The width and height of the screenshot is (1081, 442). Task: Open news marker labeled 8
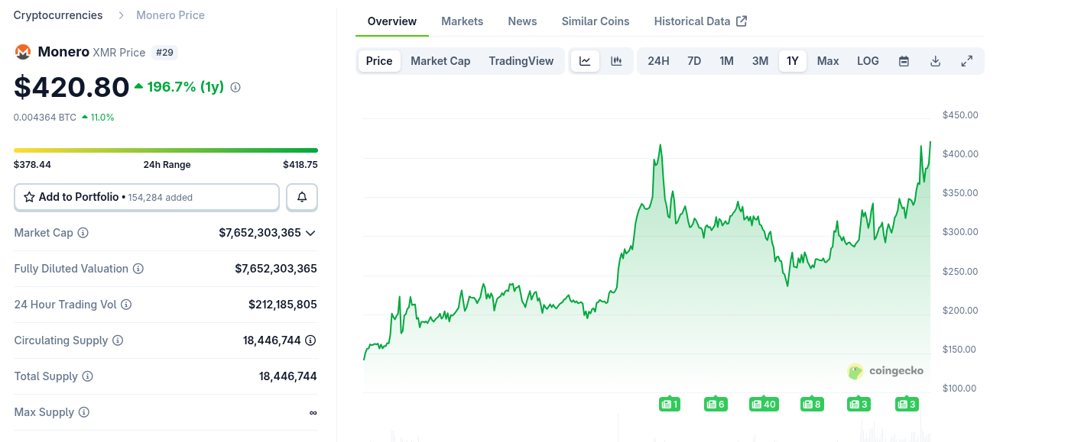pyautogui.click(x=812, y=404)
